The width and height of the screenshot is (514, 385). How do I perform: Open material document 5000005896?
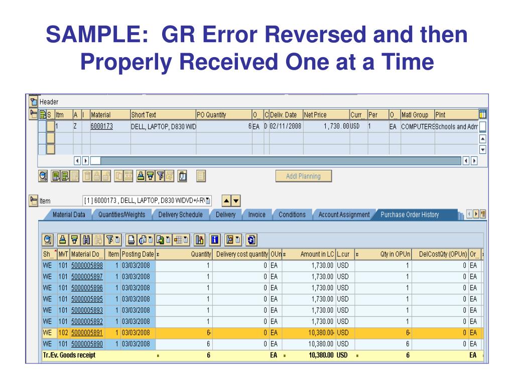[87, 288]
